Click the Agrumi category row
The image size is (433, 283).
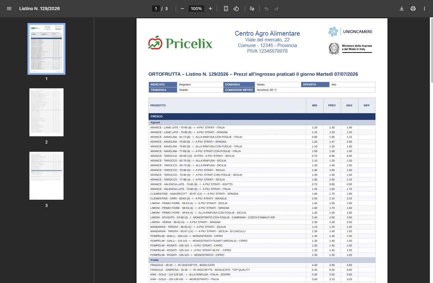pos(262,122)
